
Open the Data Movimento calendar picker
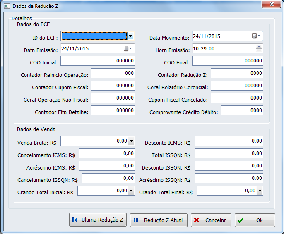257,36
